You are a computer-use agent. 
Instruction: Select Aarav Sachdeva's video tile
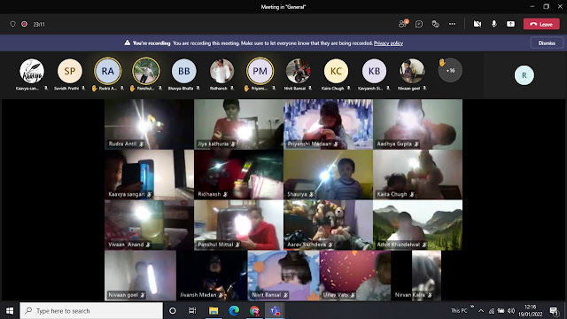tap(329, 225)
